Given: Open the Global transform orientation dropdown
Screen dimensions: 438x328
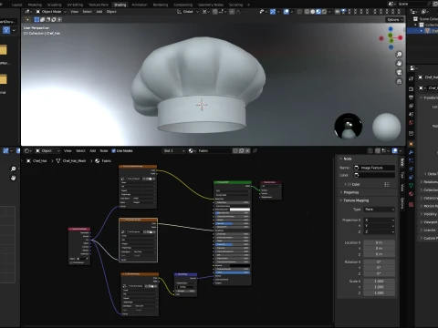Looking at the screenshot, I should coord(188,12).
